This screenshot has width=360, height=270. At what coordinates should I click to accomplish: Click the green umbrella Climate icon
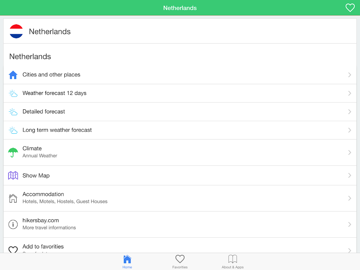pyautogui.click(x=13, y=152)
